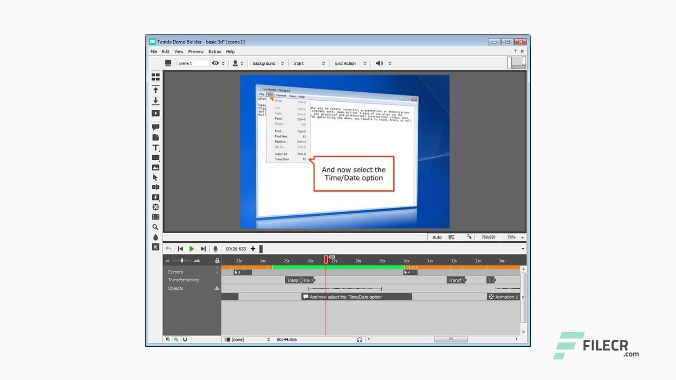Open the Preview menu
Screen dimensions: 676x380
click(x=195, y=51)
